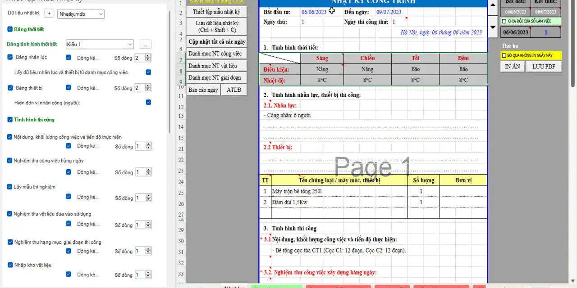Adjust Số dòng stepper under Nghiệm thu công việc

[149, 172]
